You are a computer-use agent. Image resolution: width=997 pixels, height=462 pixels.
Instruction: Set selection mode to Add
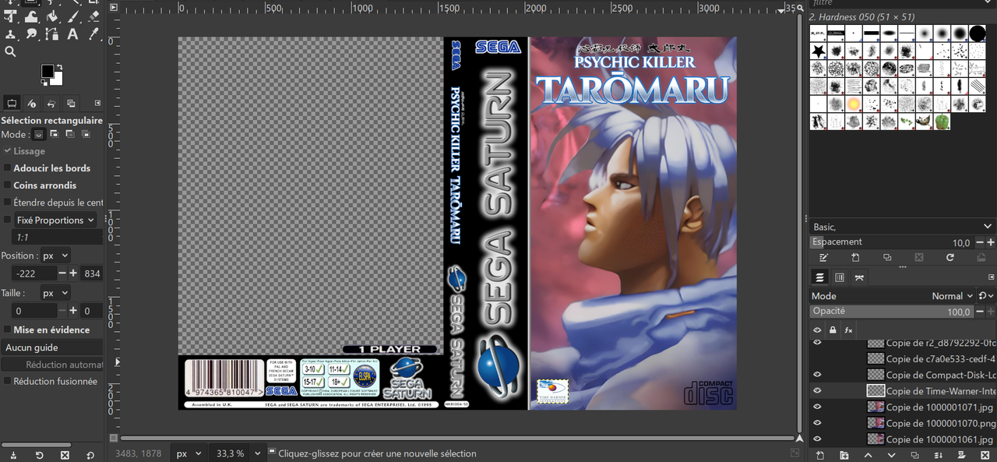click(x=55, y=134)
